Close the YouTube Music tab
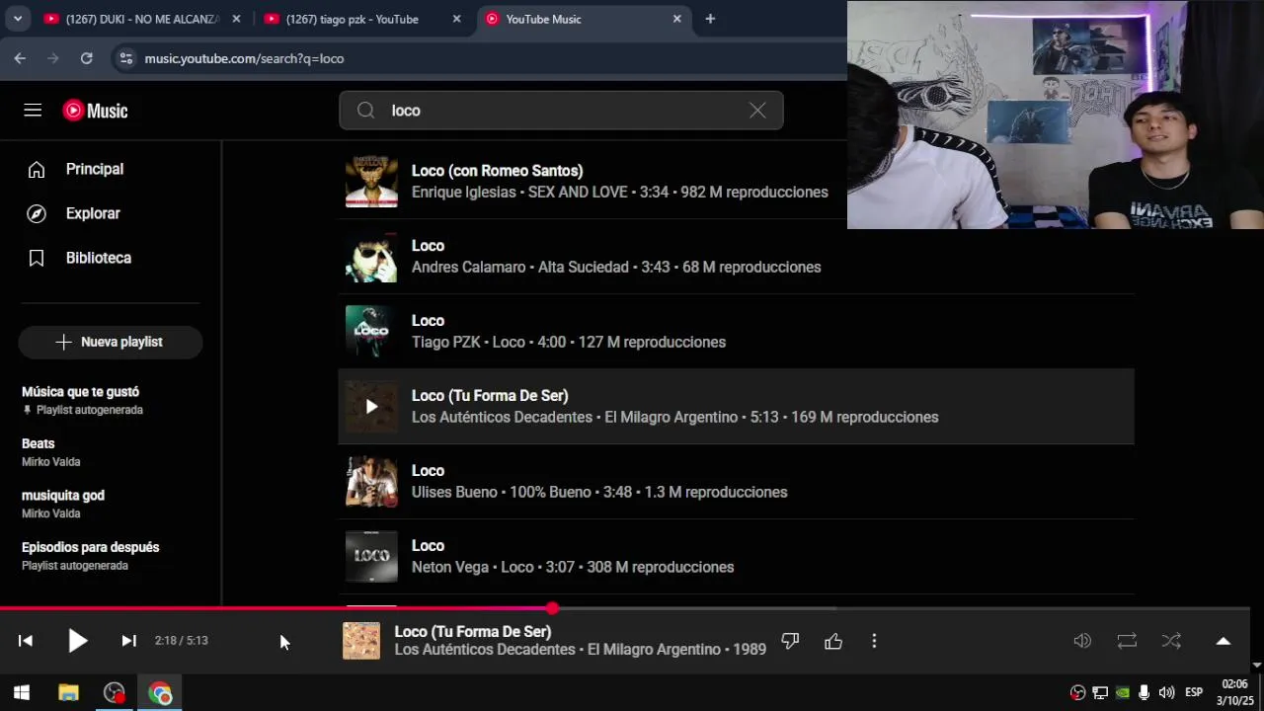Screen dimensions: 1264x711 pos(677,19)
